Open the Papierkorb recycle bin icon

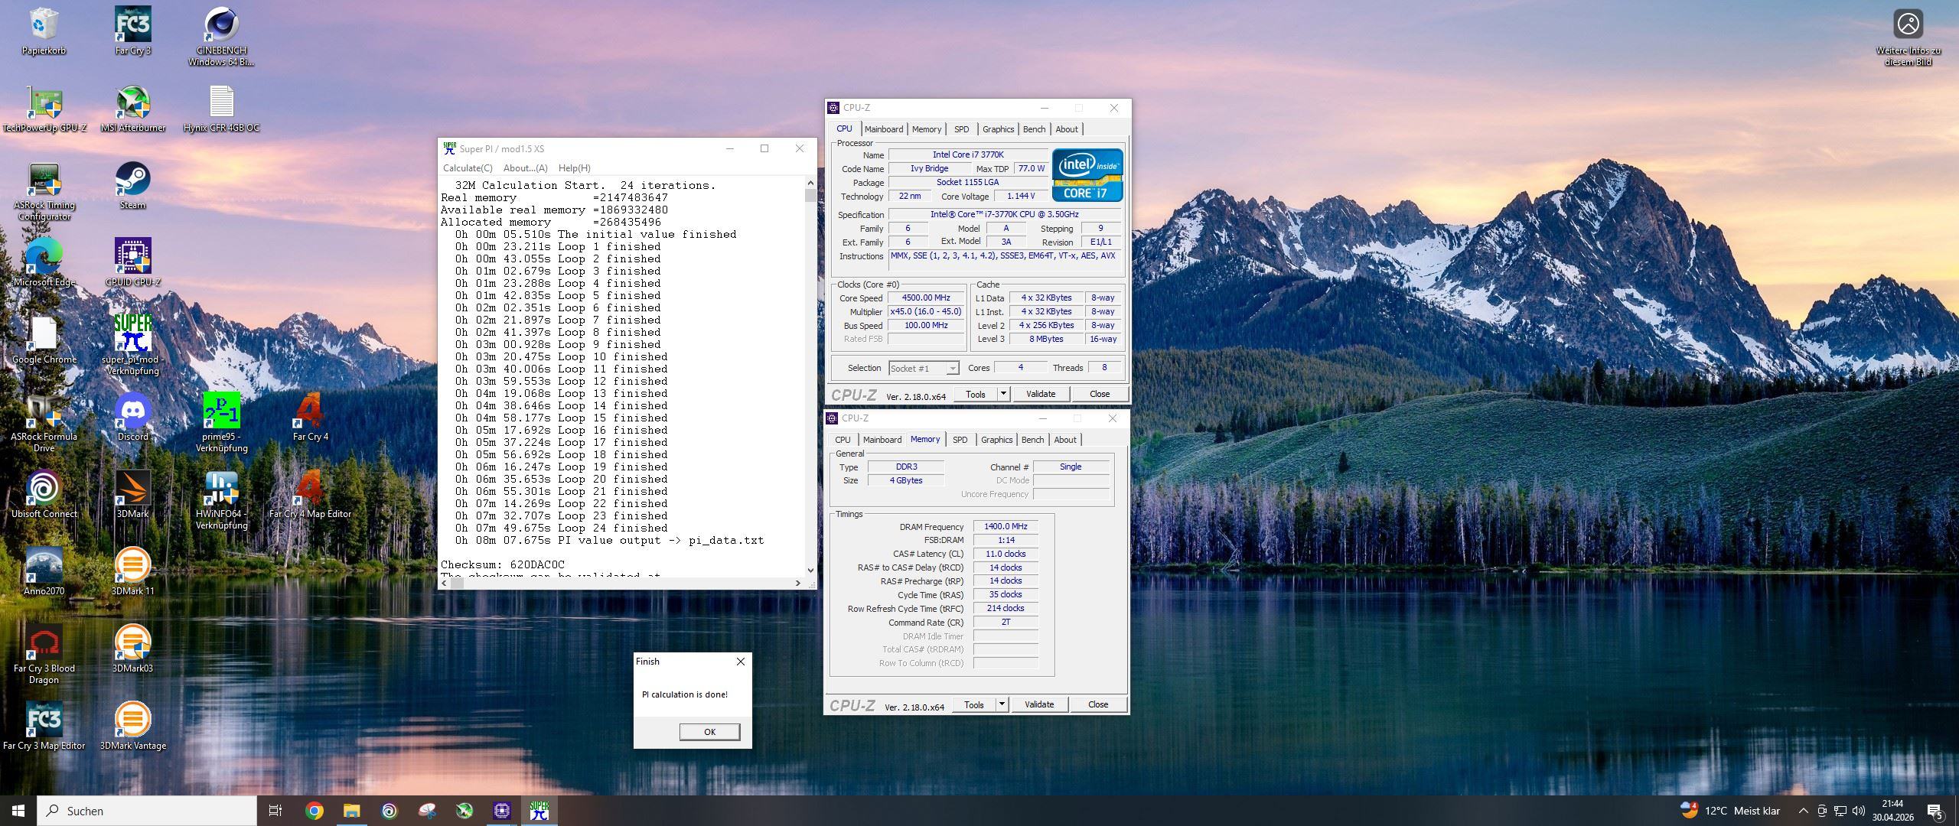(x=44, y=31)
